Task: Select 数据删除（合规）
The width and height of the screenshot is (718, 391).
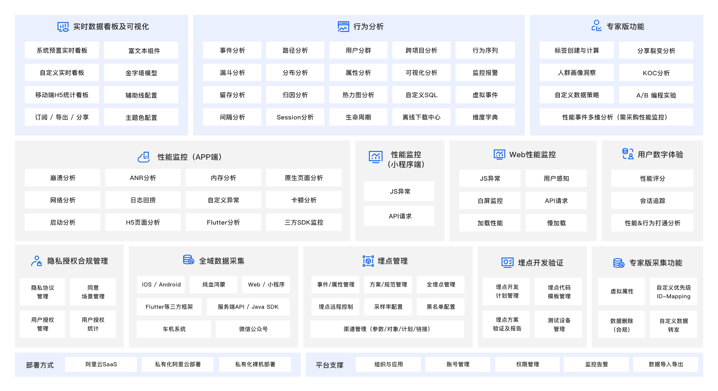Action: pyautogui.click(x=621, y=324)
